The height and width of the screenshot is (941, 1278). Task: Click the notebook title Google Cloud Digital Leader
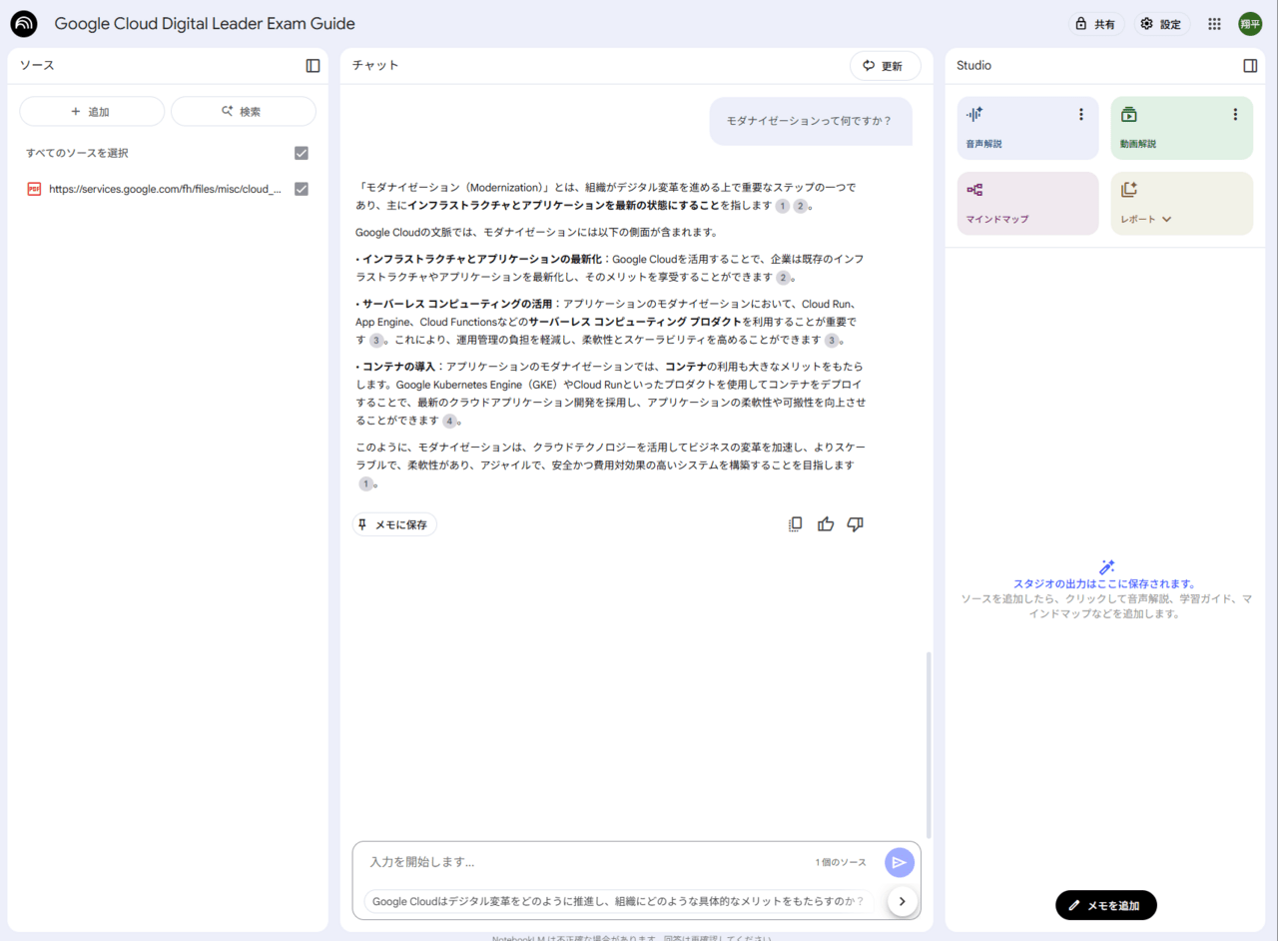click(205, 24)
